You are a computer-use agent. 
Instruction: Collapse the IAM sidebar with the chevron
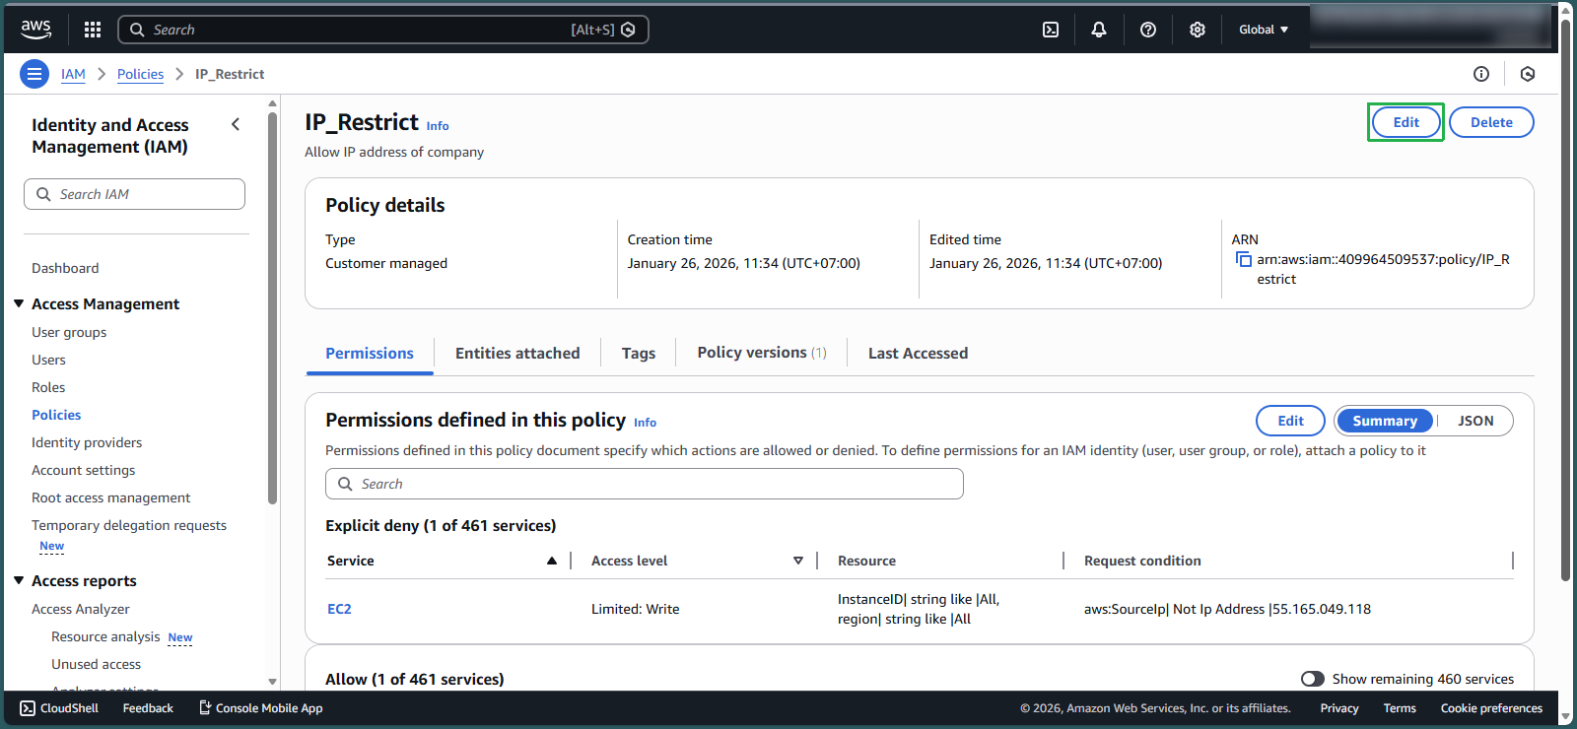click(x=236, y=124)
